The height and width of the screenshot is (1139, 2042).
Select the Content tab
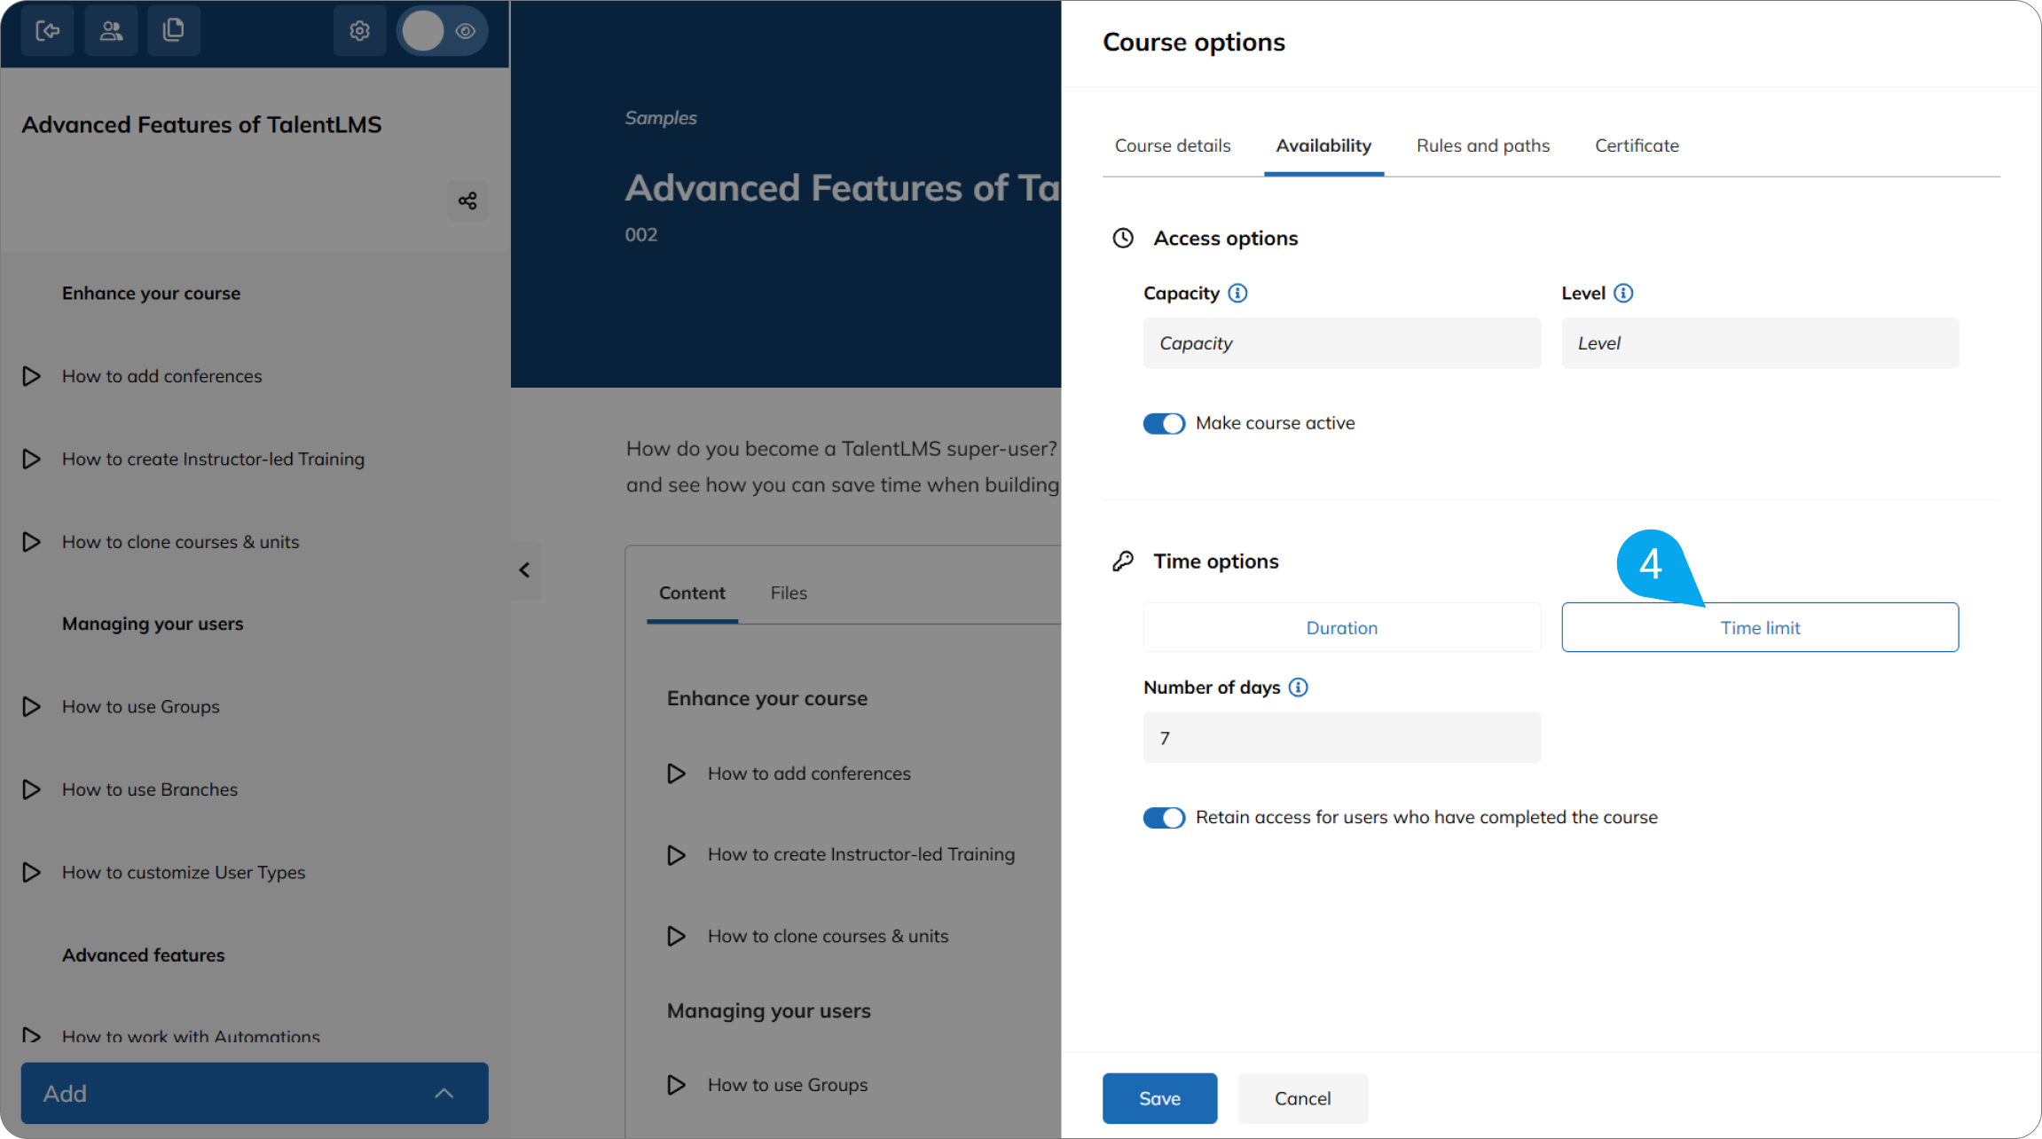click(692, 593)
